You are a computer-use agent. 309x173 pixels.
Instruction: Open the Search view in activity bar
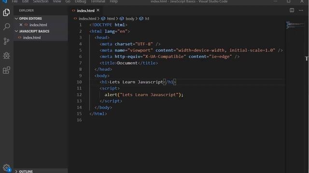click(x=6, y=27)
